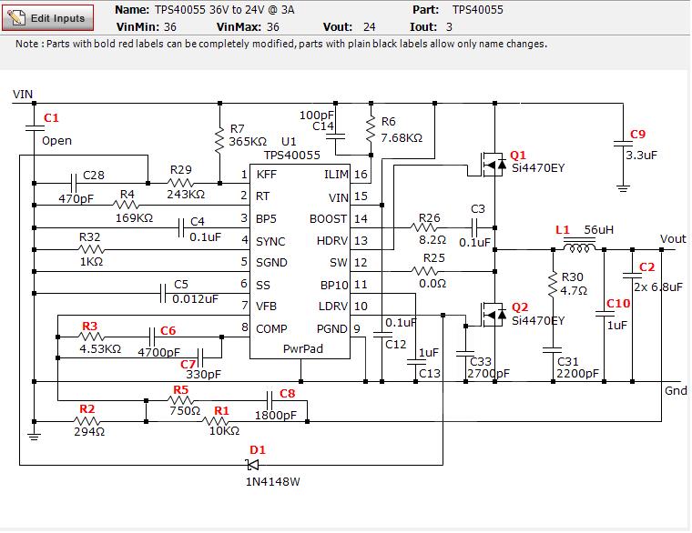The image size is (692, 533).
Task: Click the Si4470EY text beside Q1
Action: 538,168
